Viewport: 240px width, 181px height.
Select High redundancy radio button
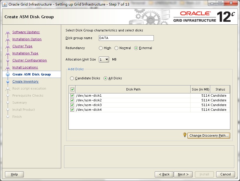click(x=101, y=48)
